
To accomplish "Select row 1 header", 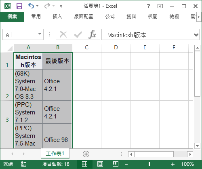I will tap(7, 61).
